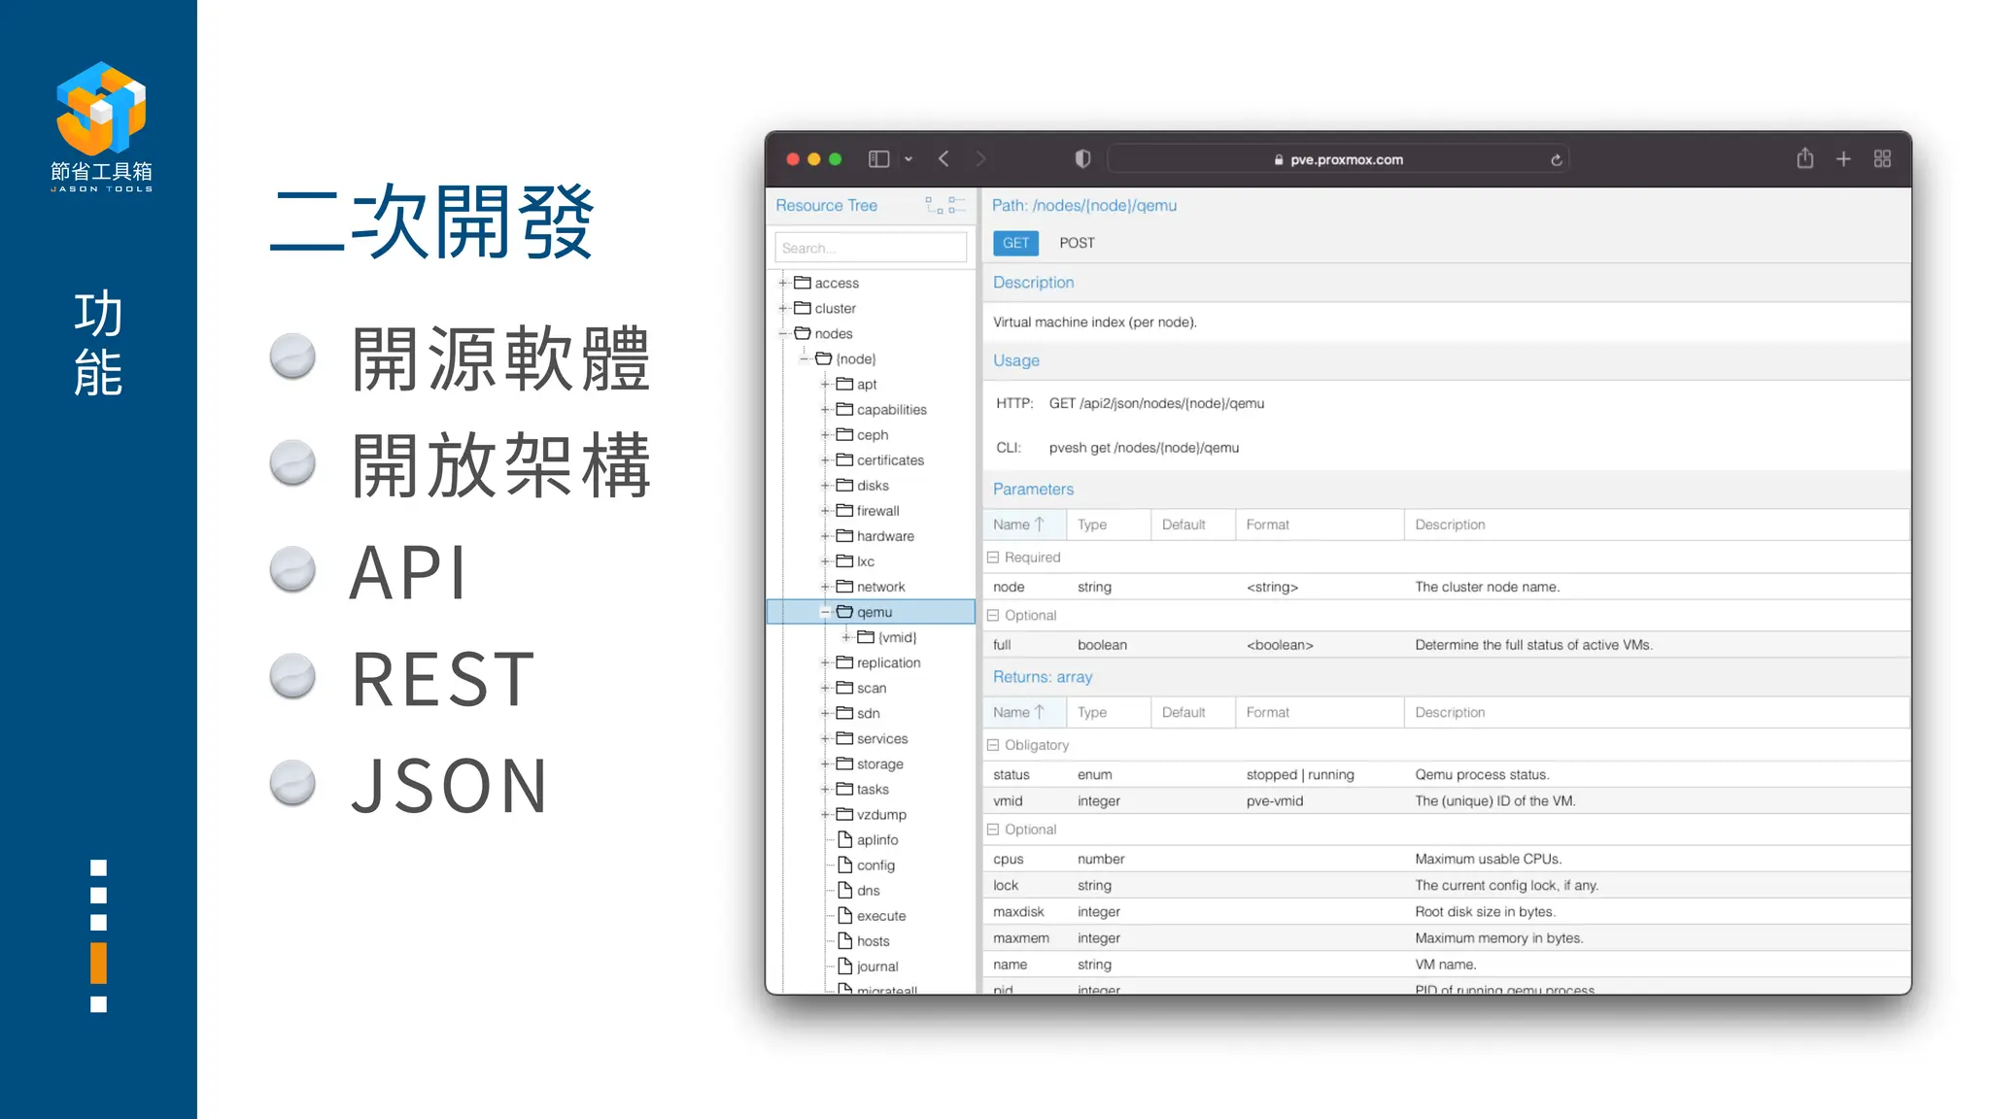Sort Parameters table by Name column
Viewport: 1990px width, 1119px height.
(1024, 525)
